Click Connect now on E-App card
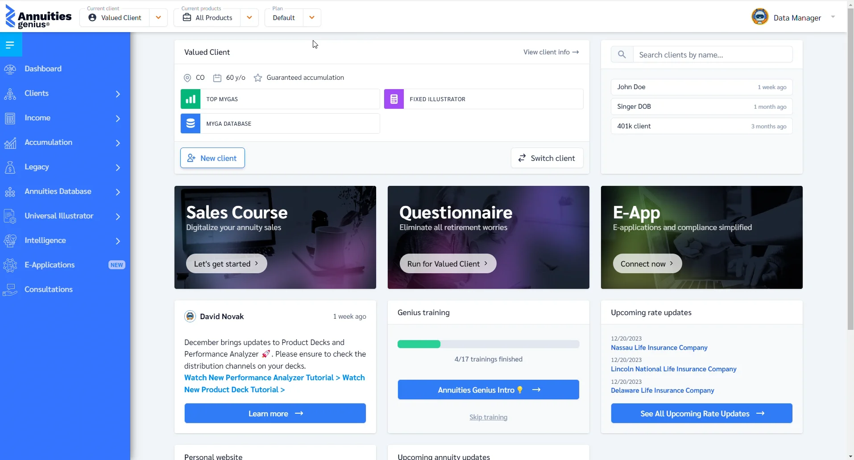Image resolution: width=854 pixels, height=460 pixels. (647, 263)
